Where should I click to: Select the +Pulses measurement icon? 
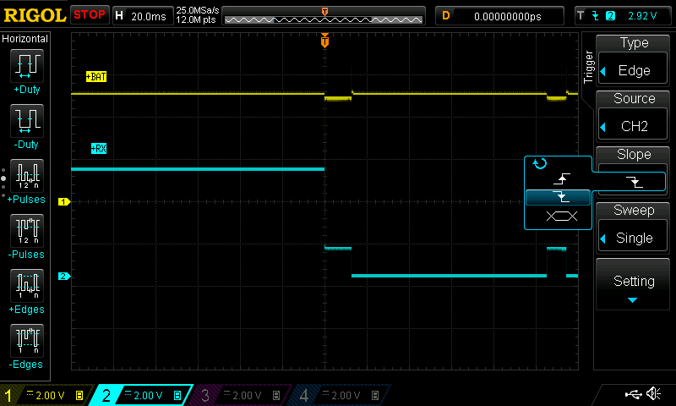27,176
